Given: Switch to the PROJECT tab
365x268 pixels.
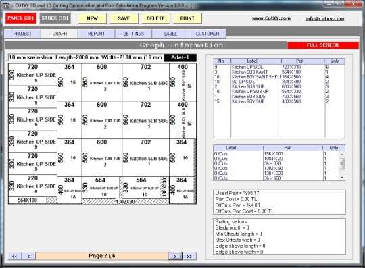Looking at the screenshot, I should [22, 34].
